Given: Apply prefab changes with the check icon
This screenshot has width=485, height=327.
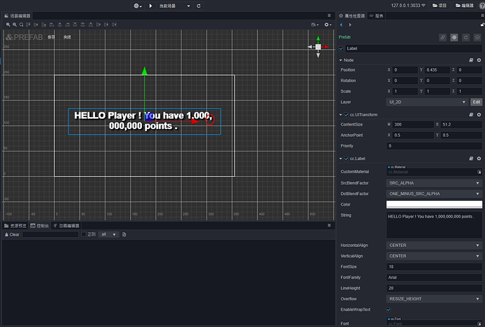Looking at the screenshot, I should [477, 37].
